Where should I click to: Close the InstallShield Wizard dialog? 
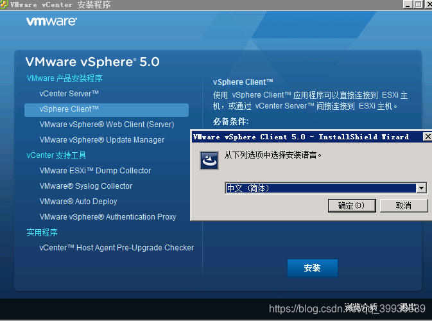428,137
